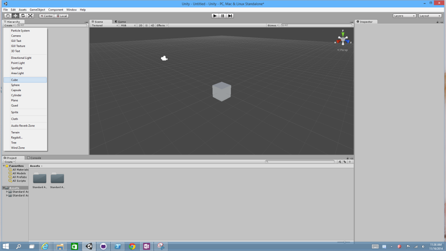This screenshot has width=446, height=251.
Task: Switch to the Console tab
Action: [34, 158]
